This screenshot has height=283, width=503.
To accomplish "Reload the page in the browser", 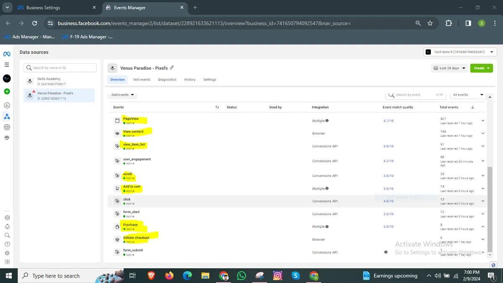I will tap(35, 23).
